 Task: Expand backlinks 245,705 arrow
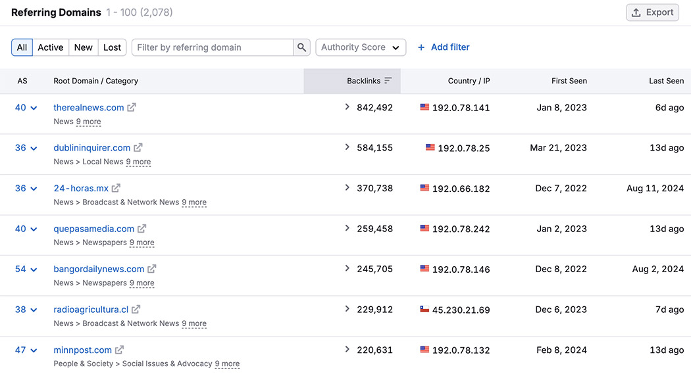(347, 268)
